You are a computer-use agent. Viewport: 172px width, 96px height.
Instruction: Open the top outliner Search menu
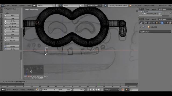tap(154, 9)
